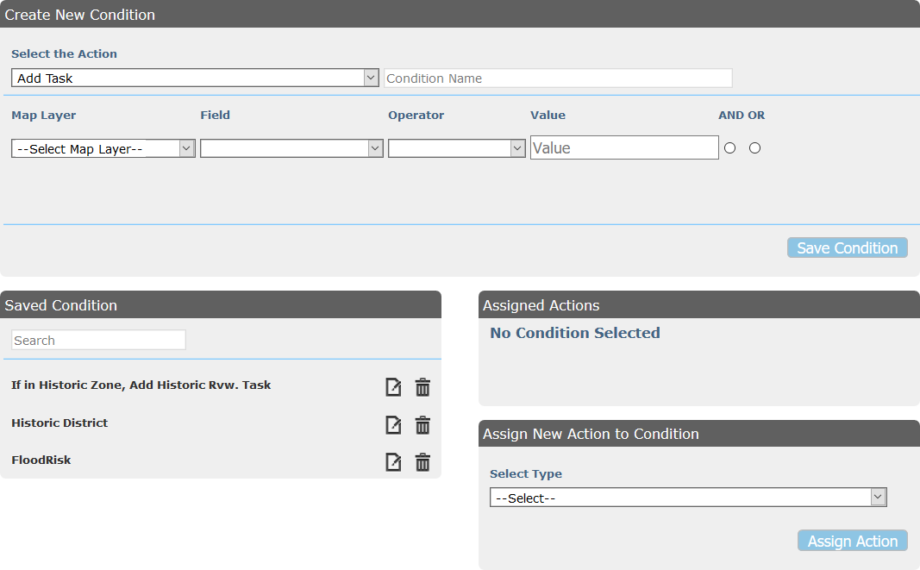The image size is (920, 570).
Task: Open the Add Task action dropdown
Action: point(194,77)
